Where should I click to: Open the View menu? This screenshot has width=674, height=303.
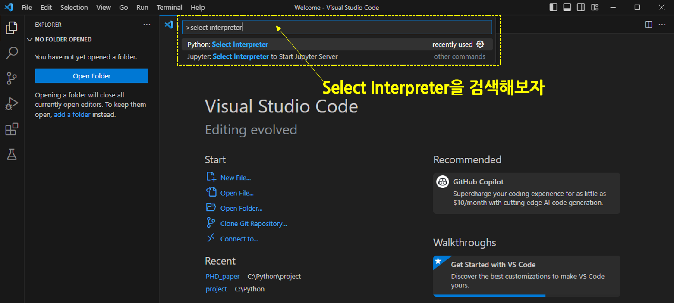pyautogui.click(x=104, y=7)
